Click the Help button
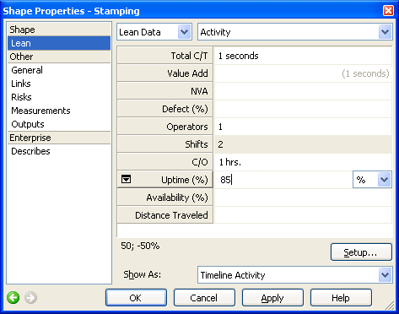This screenshot has width=399, height=314. (x=341, y=298)
